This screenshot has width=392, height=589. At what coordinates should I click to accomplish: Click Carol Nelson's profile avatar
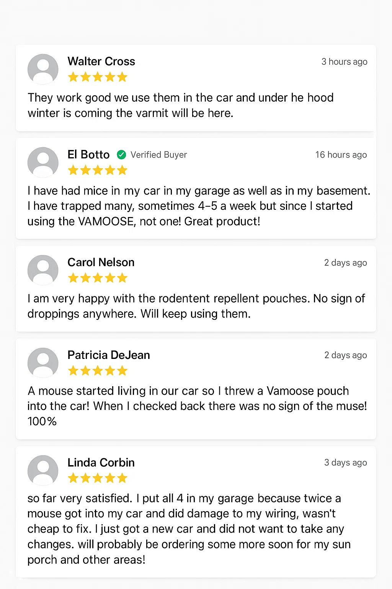tap(43, 270)
